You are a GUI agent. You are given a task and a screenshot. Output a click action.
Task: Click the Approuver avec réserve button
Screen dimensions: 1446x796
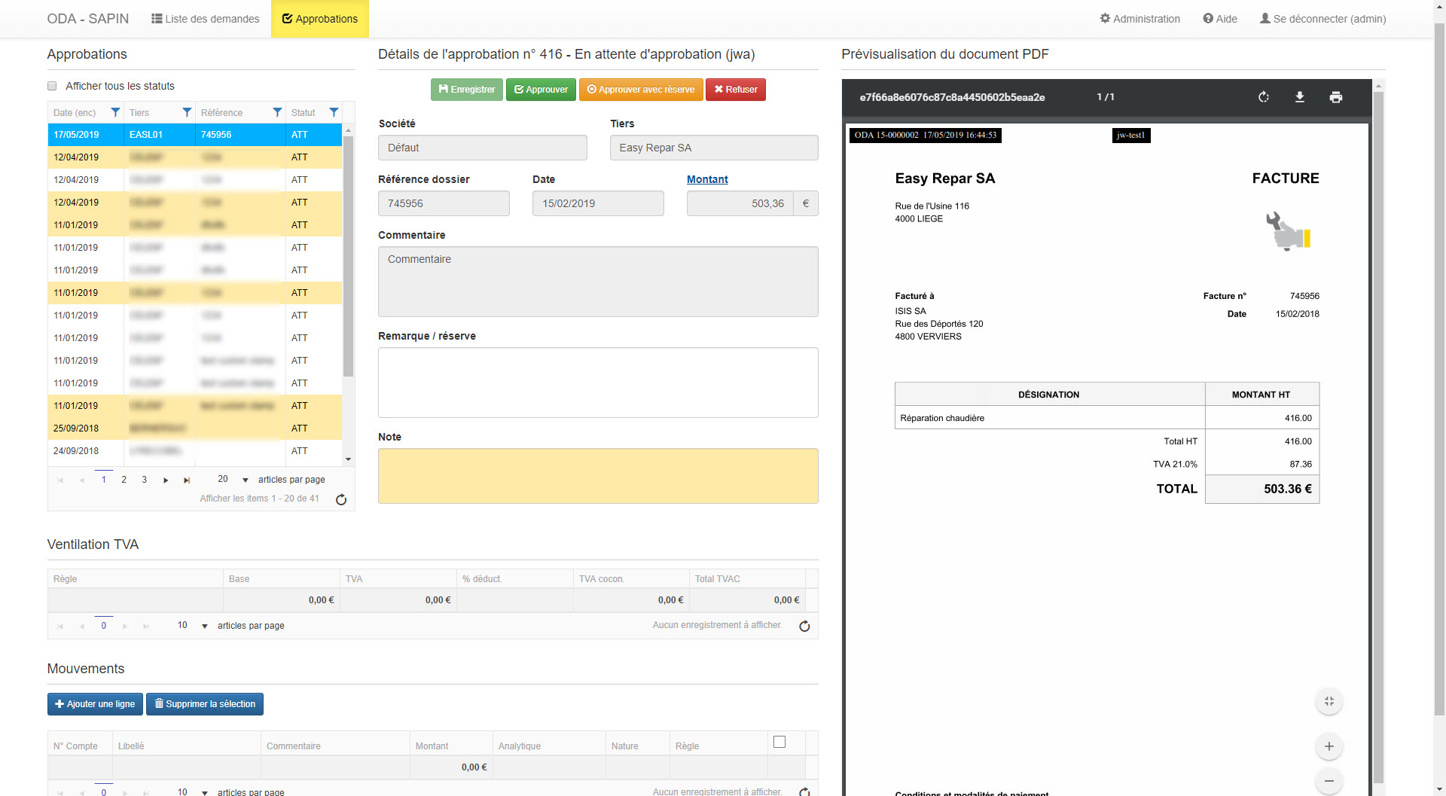pos(641,90)
